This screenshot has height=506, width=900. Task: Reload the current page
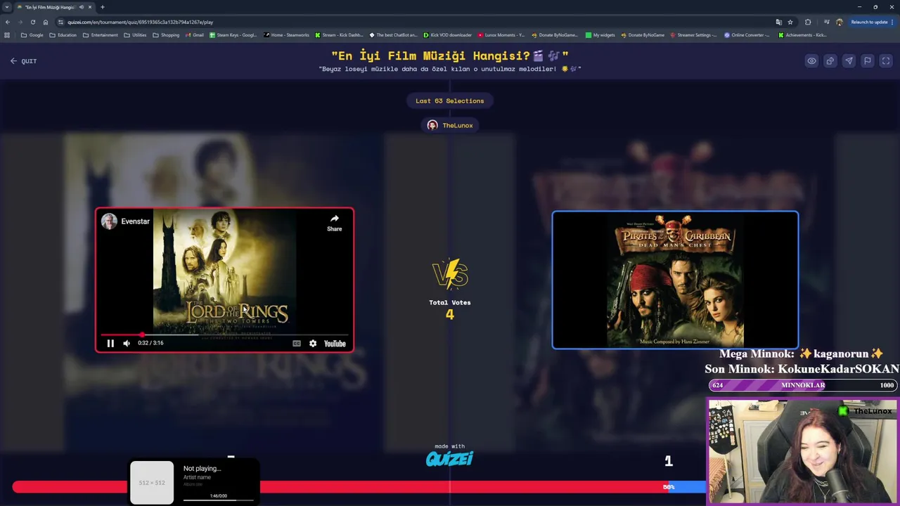point(33,22)
